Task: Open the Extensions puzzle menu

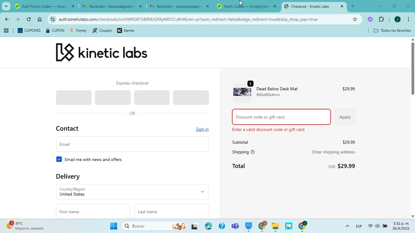Action: tap(381, 19)
